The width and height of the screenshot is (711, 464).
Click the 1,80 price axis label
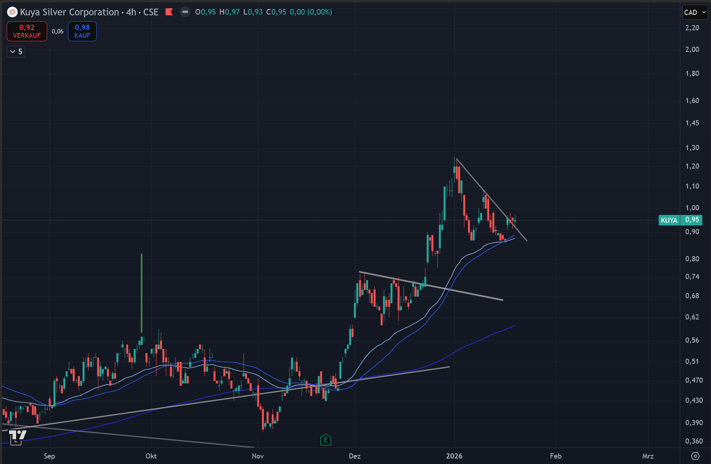pos(692,73)
